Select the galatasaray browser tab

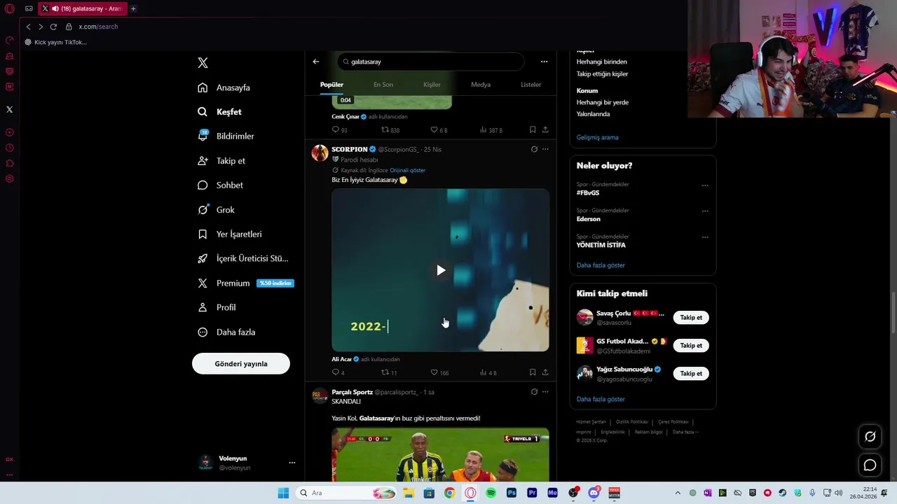tap(81, 8)
